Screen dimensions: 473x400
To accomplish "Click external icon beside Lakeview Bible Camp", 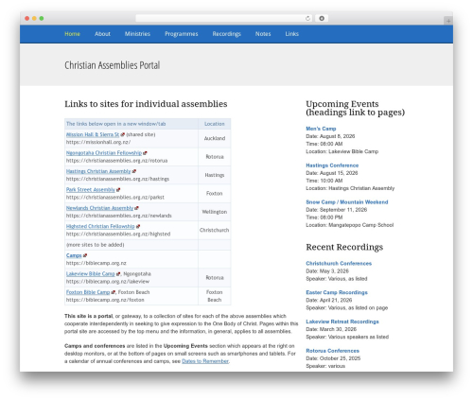I will click(x=118, y=274).
